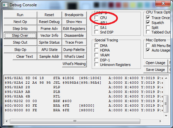Click Step Into

[20, 29]
